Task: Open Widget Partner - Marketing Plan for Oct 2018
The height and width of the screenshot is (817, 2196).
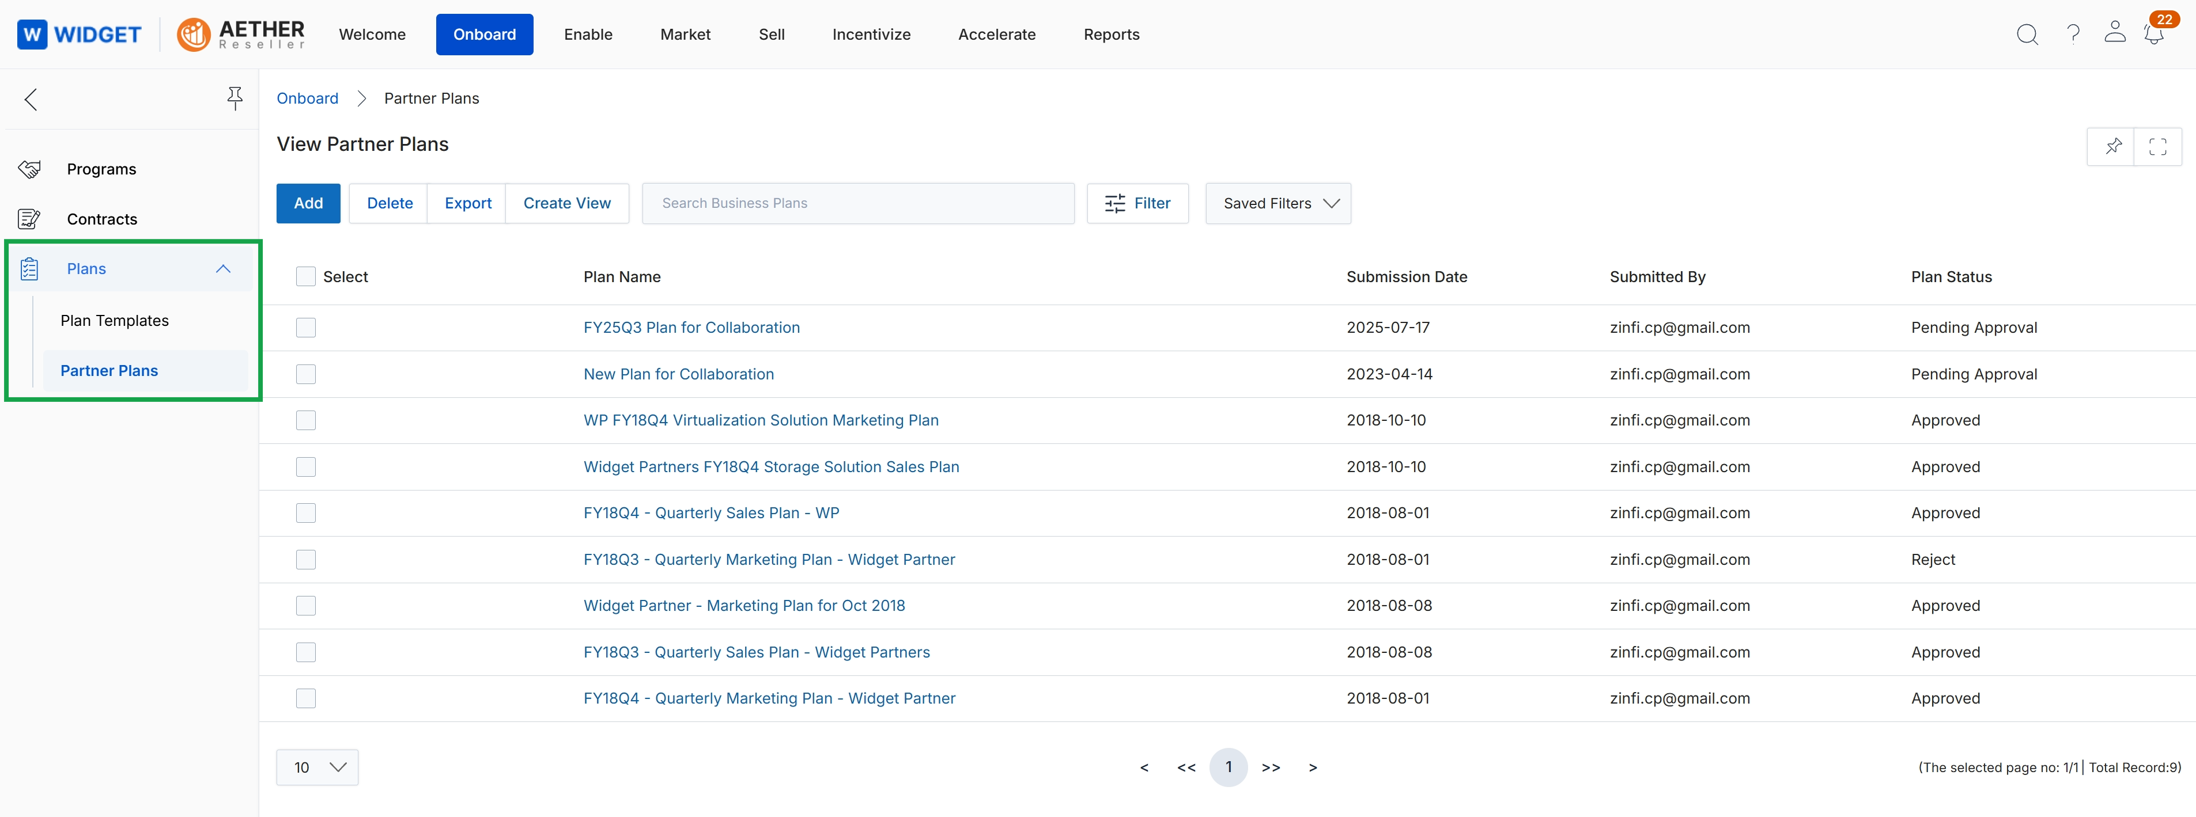Action: (x=743, y=606)
